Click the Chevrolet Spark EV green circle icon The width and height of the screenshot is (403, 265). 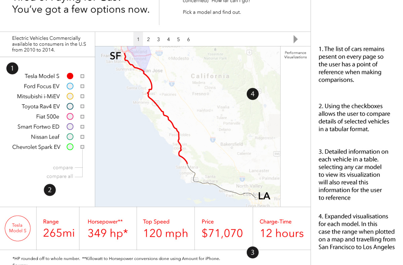[70, 147]
